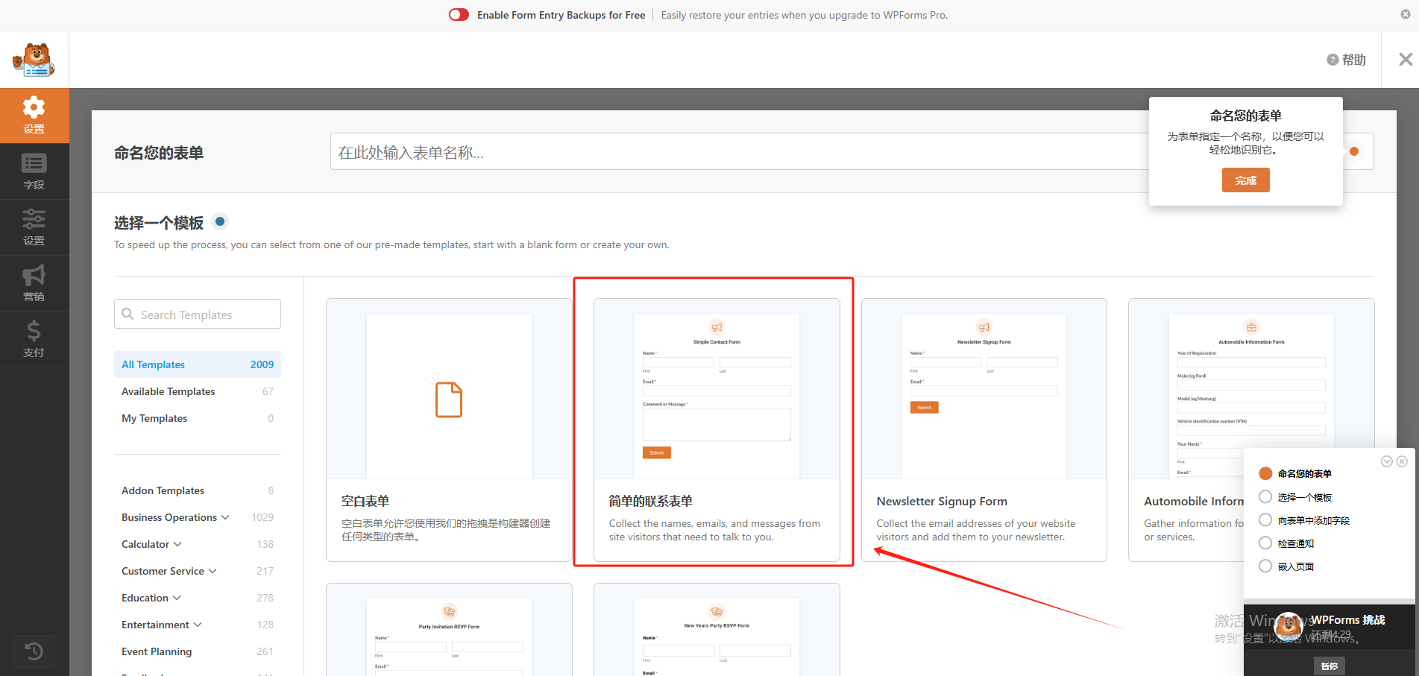Open the revision history icon at bottom left
This screenshot has width=1419, height=676.
(34, 651)
